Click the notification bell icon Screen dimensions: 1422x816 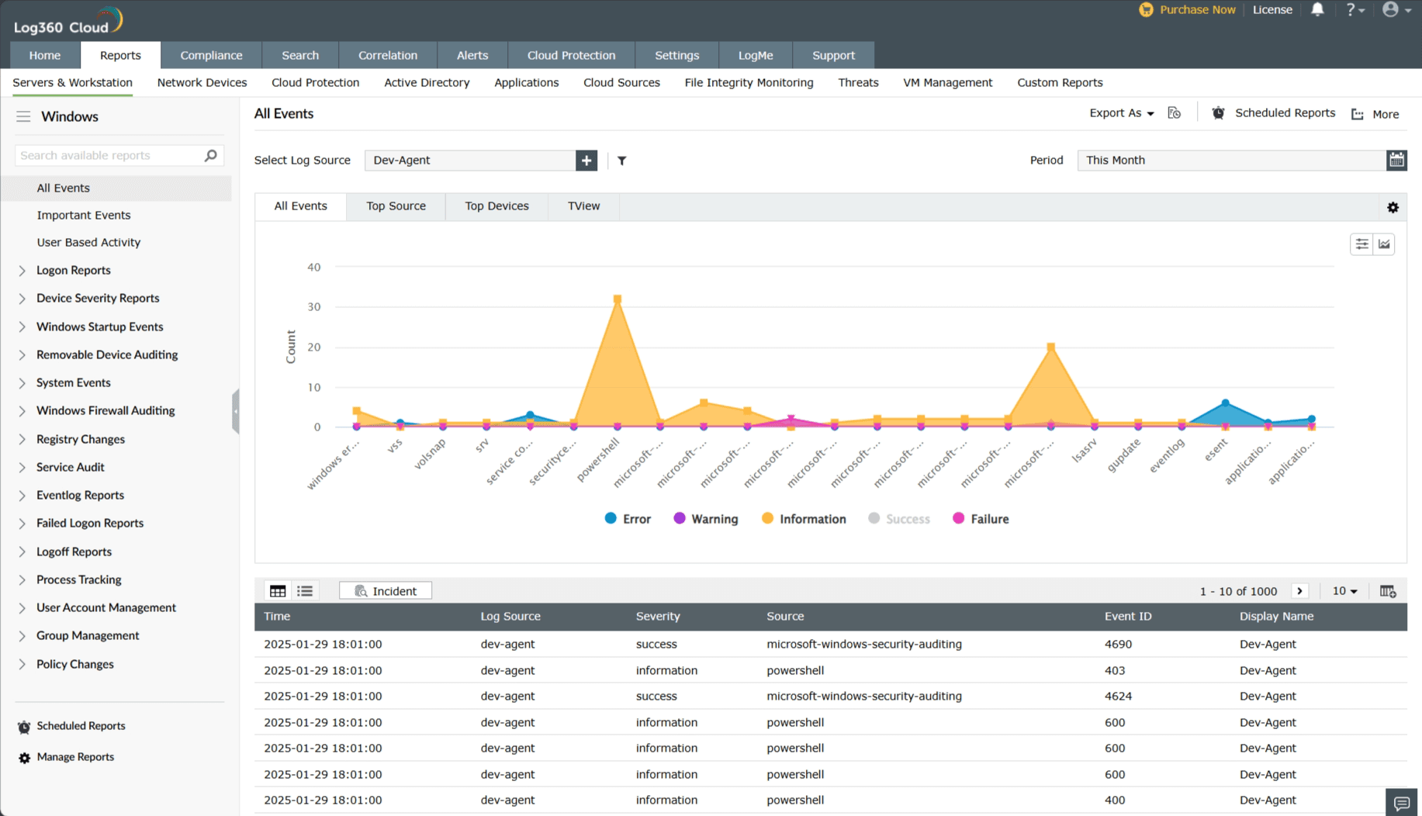(x=1317, y=10)
